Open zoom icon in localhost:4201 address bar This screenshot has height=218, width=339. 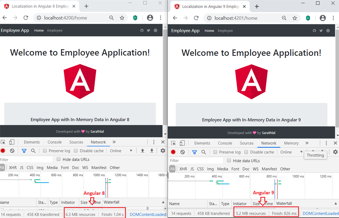pos(284,18)
